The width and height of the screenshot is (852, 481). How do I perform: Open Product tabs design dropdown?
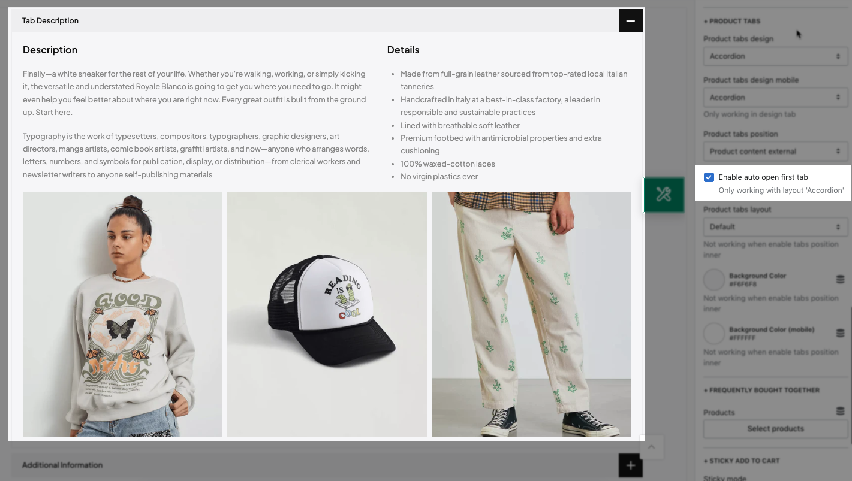775,56
